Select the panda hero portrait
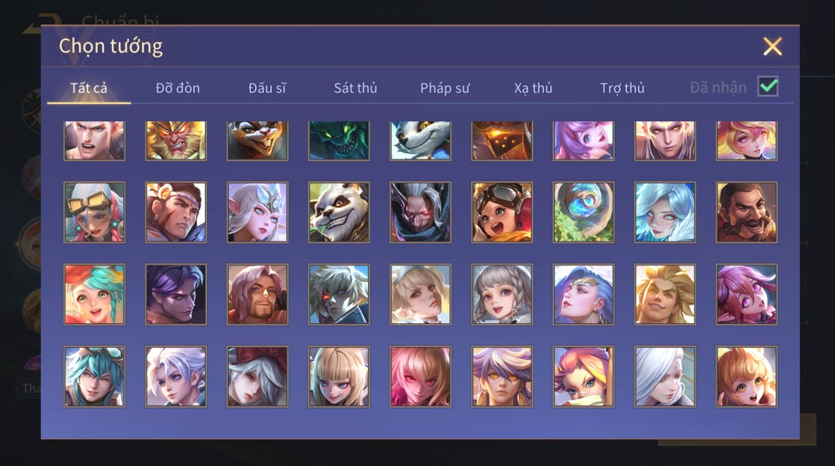 339,212
